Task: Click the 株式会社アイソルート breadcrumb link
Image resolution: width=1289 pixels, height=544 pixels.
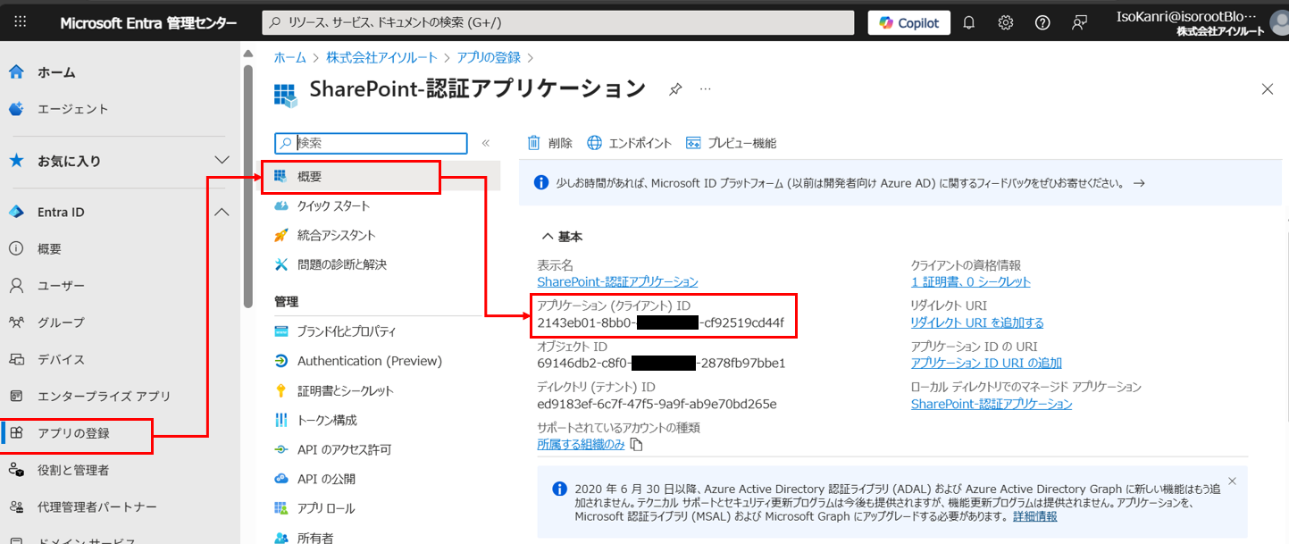Action: click(x=382, y=57)
